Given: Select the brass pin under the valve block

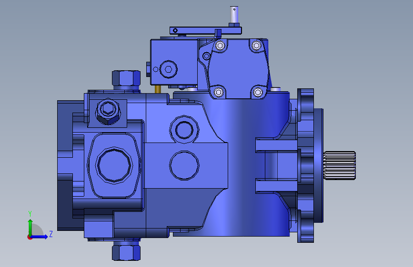Looking at the screenshot, I should [x=158, y=89].
